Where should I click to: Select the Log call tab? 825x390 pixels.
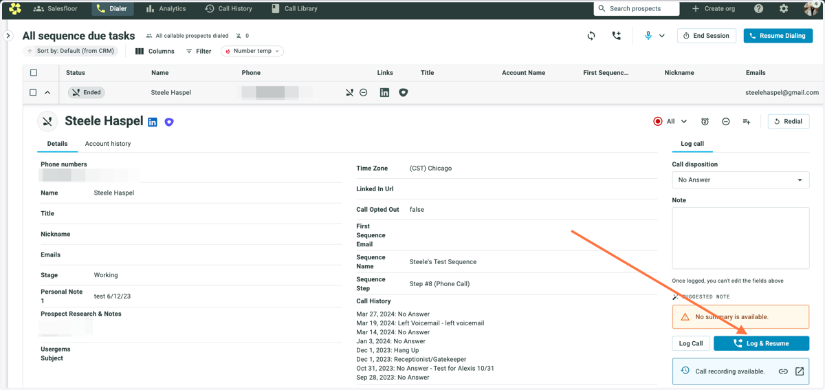pos(692,144)
